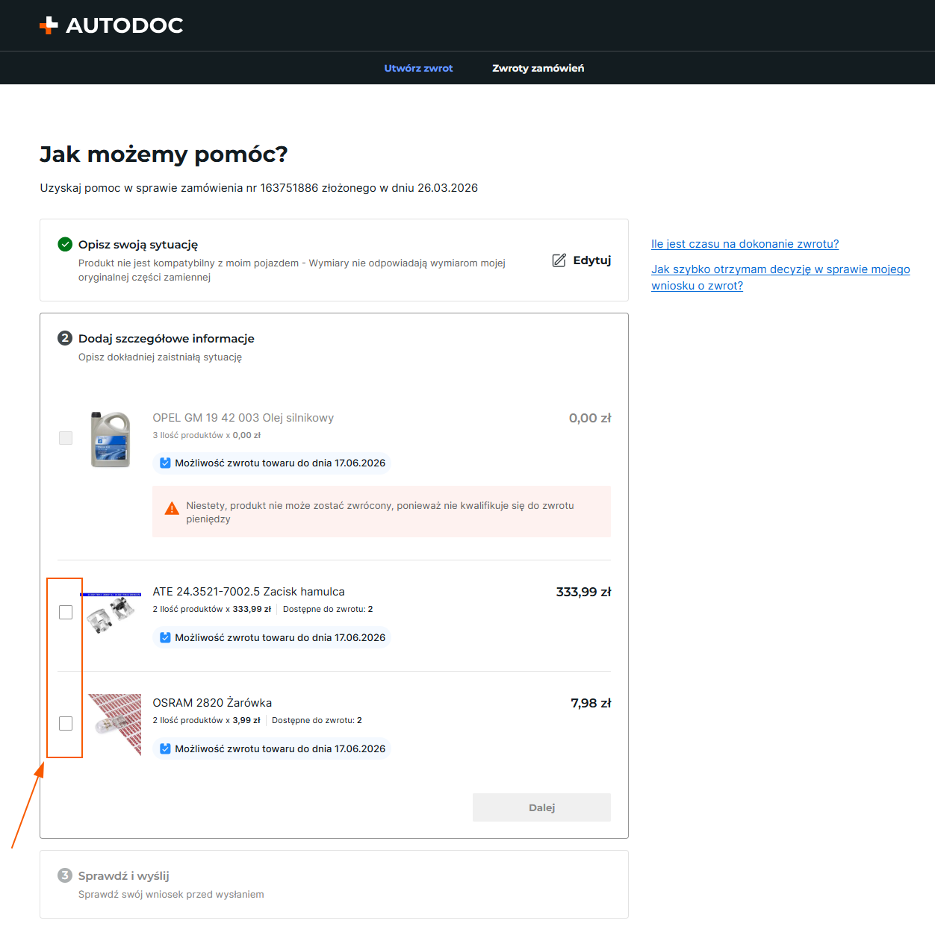Open link Ile jest czasu na dokonanie zwrotu?
Viewport: 935px width, 941px height.
745,244
